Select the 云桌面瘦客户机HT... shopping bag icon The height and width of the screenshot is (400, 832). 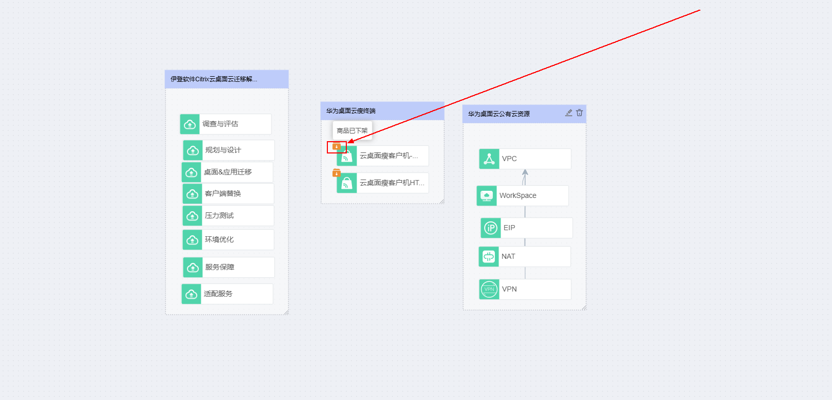(347, 183)
